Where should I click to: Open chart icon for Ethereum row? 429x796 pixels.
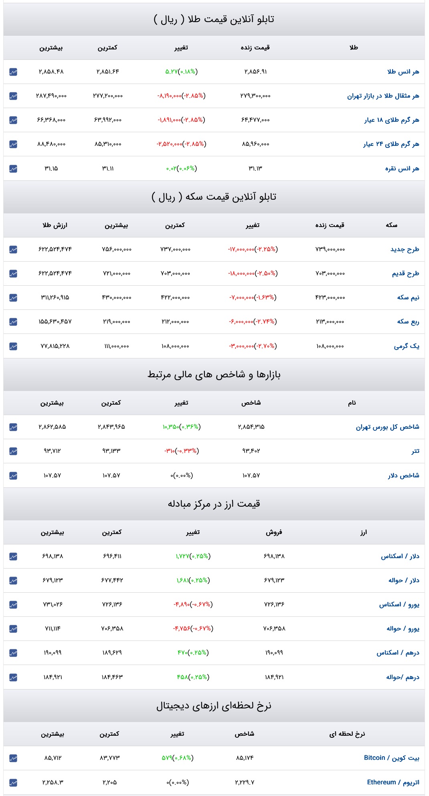13,783
